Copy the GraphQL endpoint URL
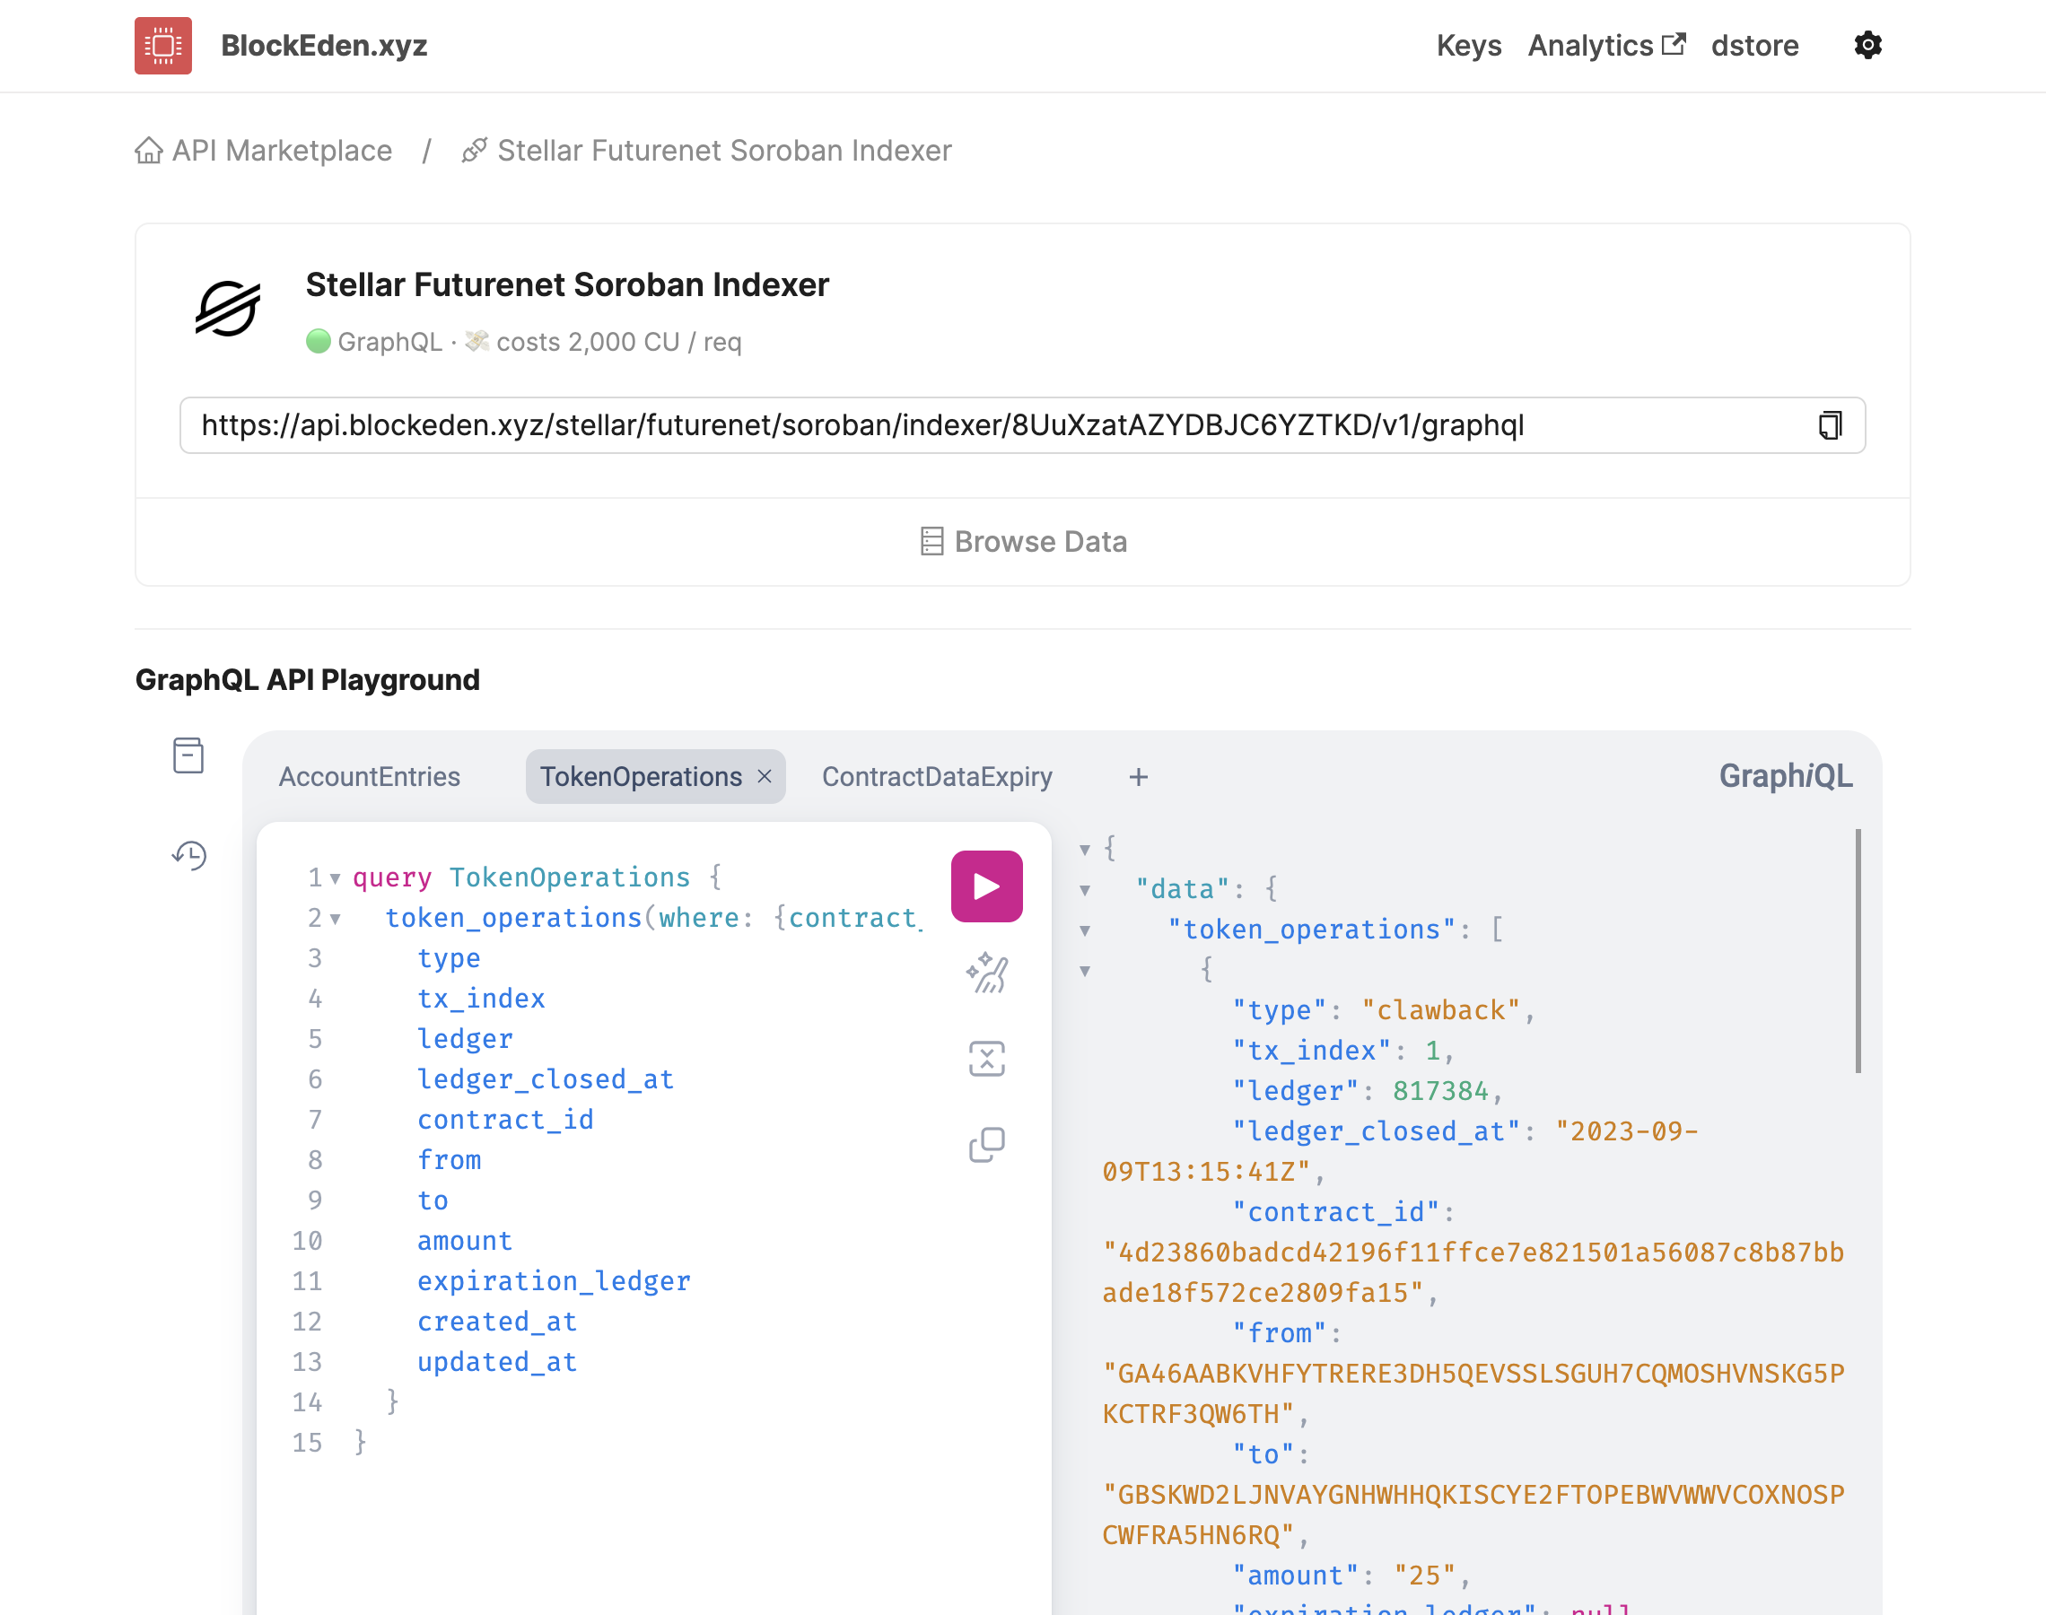 [x=1831, y=425]
